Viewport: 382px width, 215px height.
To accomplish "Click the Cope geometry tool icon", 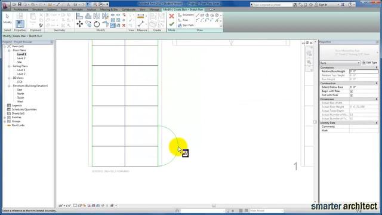I will (48, 15).
